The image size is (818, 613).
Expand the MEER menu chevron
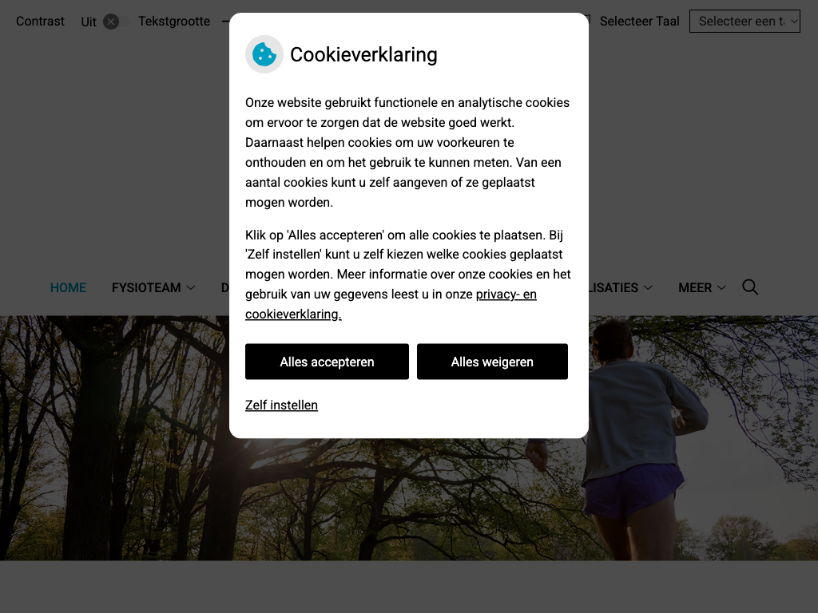(721, 287)
